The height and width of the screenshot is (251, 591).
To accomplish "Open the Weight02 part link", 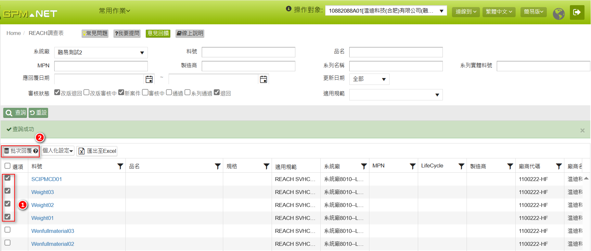I will click(x=43, y=205).
